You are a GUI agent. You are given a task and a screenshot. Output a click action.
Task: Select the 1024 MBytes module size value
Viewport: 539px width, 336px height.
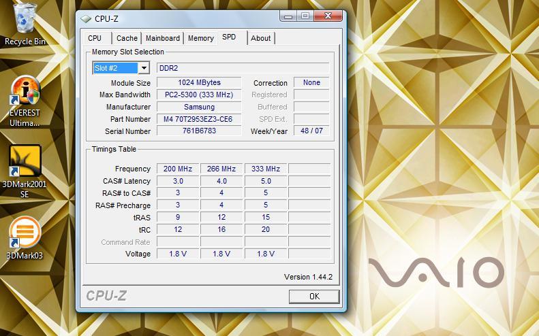(199, 82)
